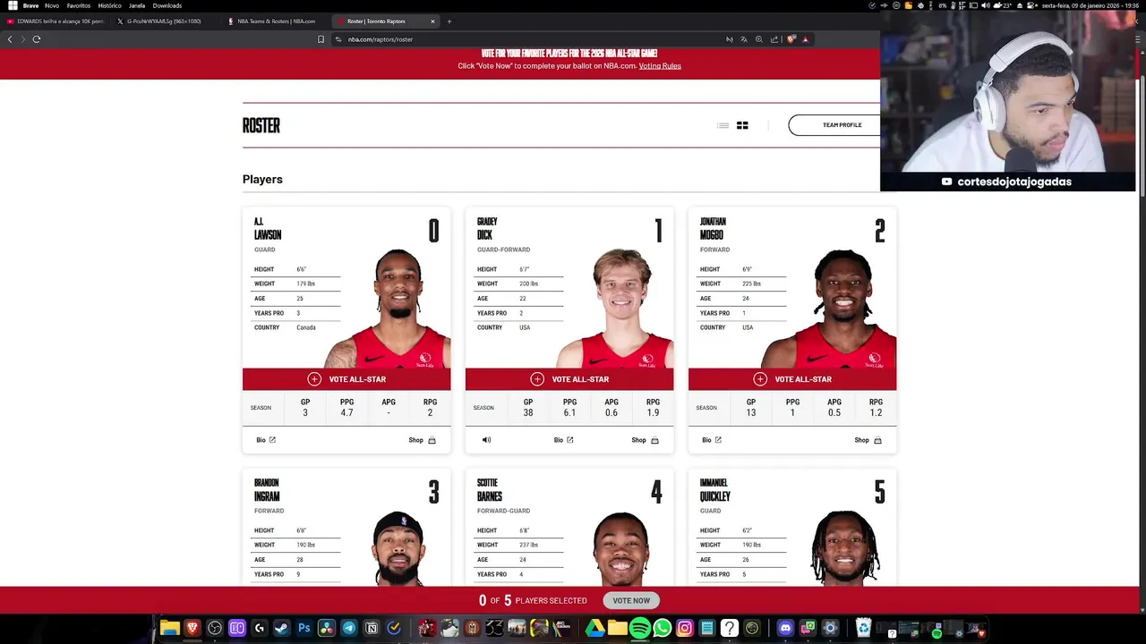Open File Explorer from taskbar
Image resolution: width=1146 pixels, height=644 pixels.
click(x=169, y=629)
